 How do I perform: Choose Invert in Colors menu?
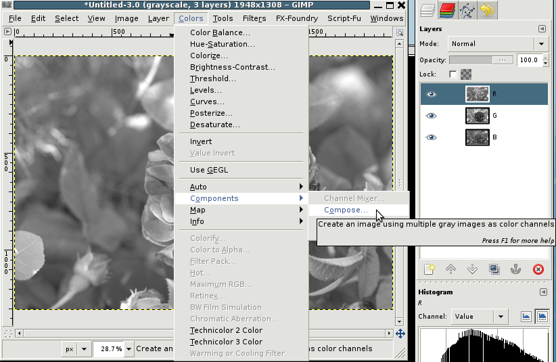coord(241,141)
